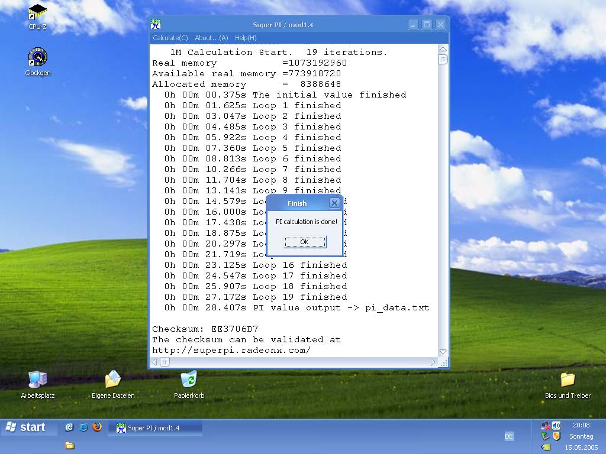Click the Super PI title bar icon
Screen dimensions: 606x454
(x=156, y=25)
